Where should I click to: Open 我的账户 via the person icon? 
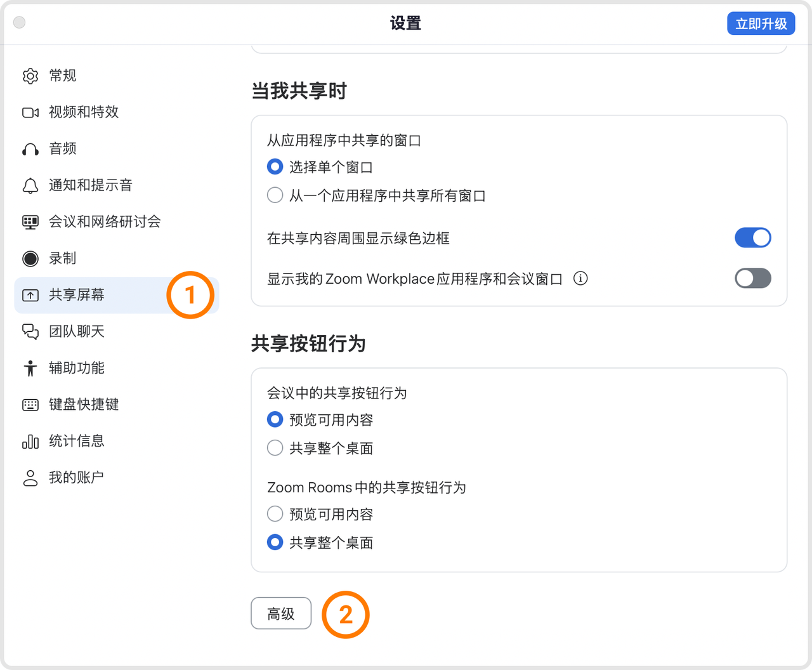[x=30, y=477]
